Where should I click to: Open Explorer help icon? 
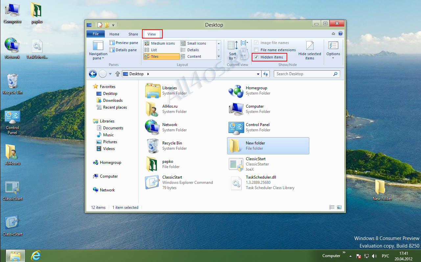click(340, 34)
